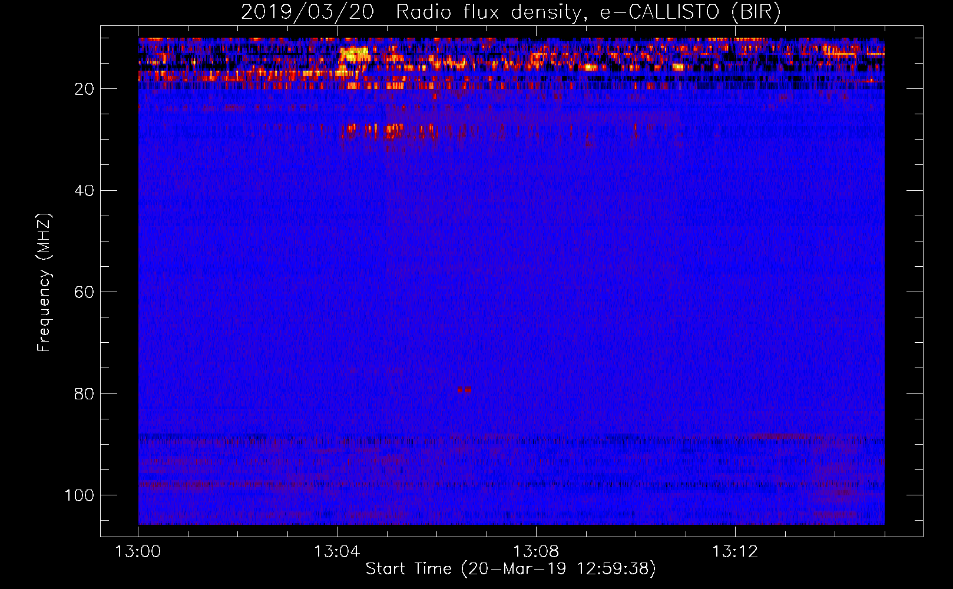953x589 pixels.
Task: Click the '2019/03/20' date in the title
Action: click(x=307, y=12)
